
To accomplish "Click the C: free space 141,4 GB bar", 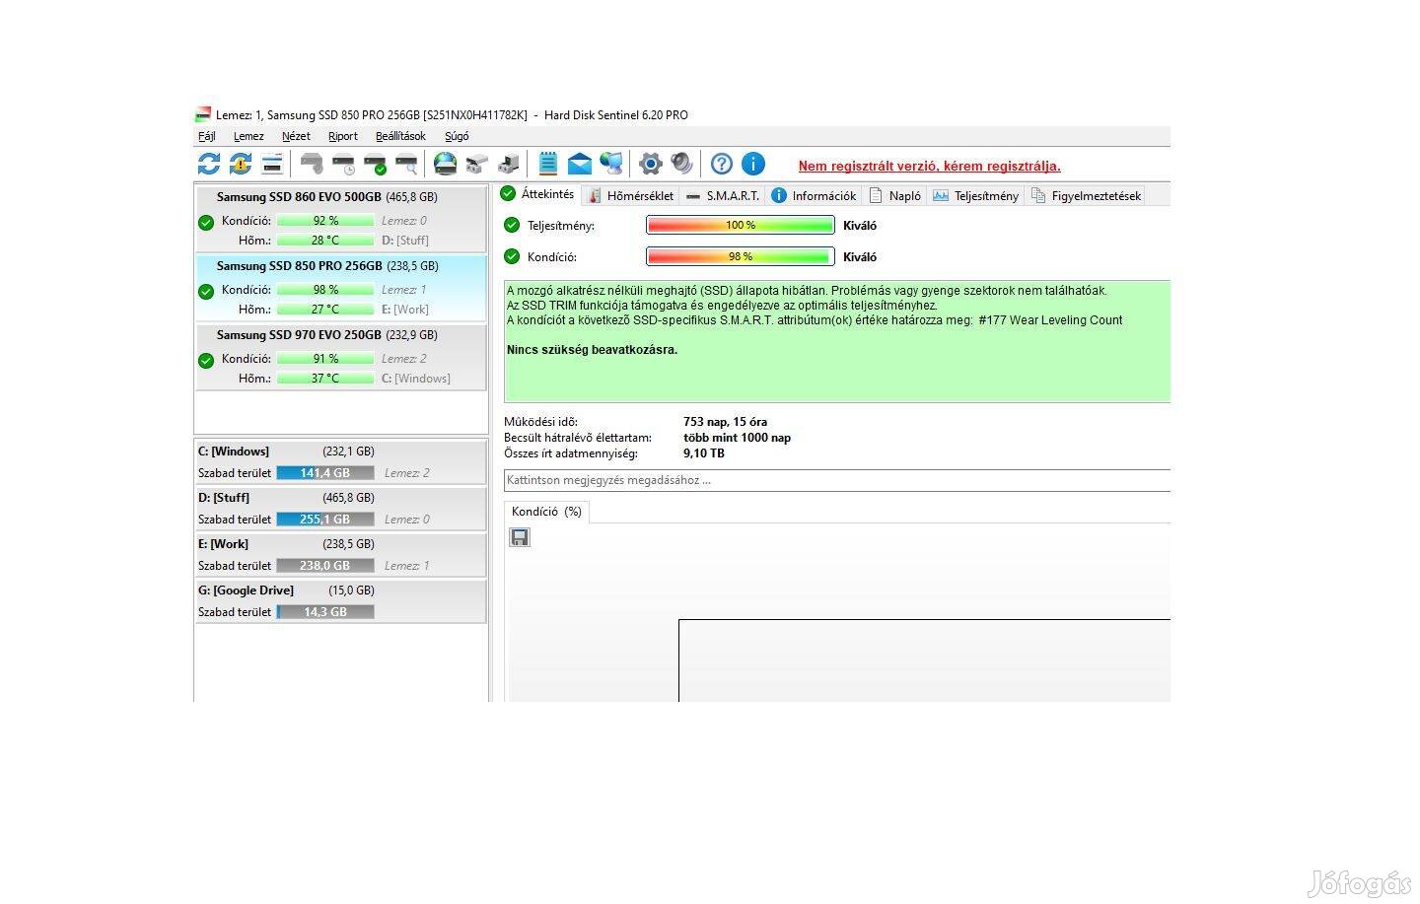I will pos(325,473).
